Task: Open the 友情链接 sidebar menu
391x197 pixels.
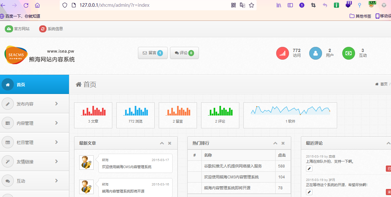Action: 34,161
